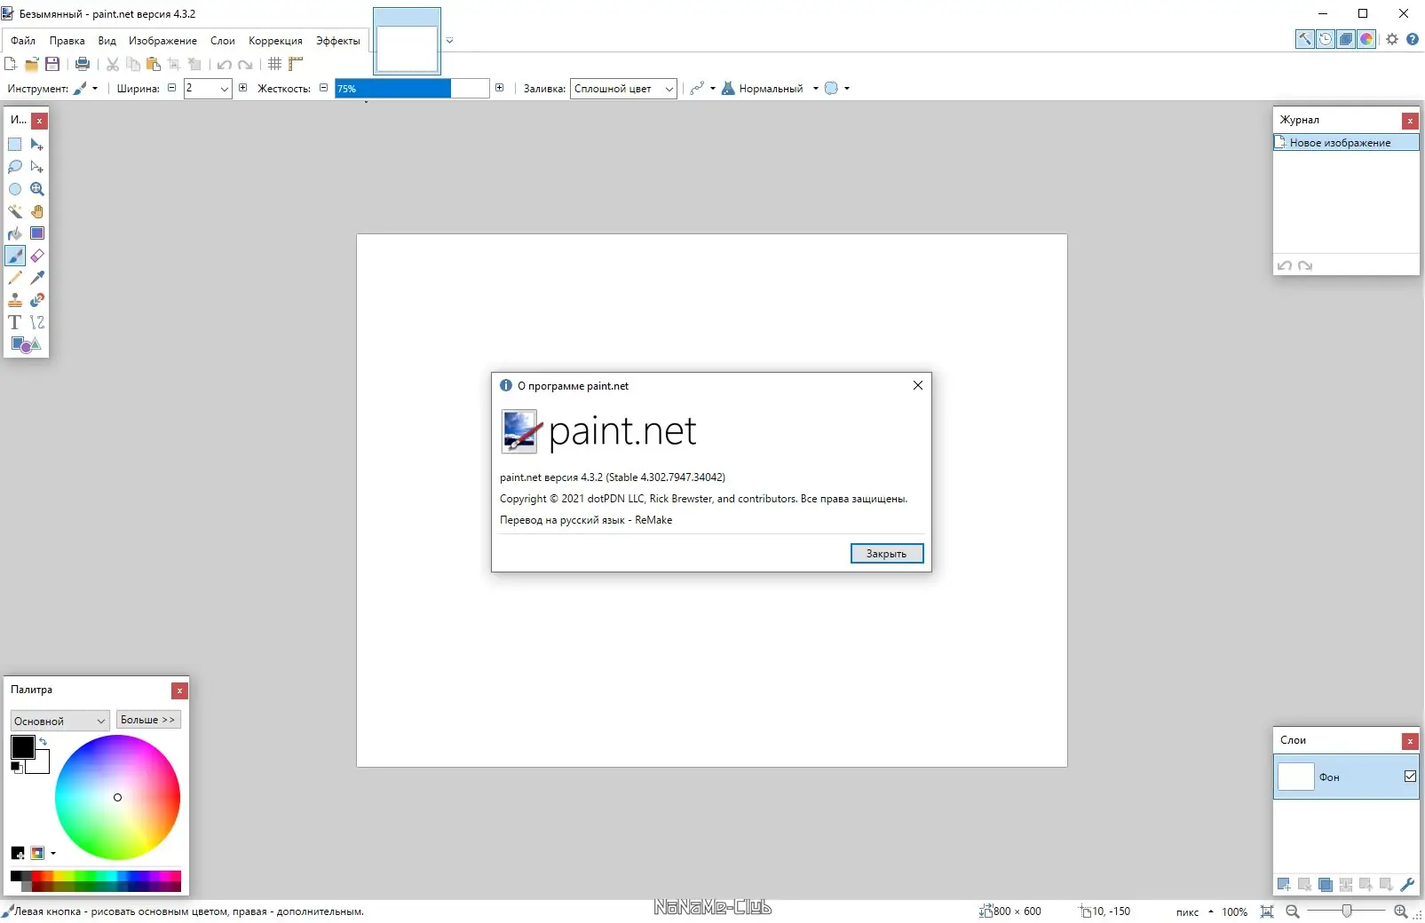Save the image with the floppy icon
This screenshot has width=1425, height=923.
(52, 64)
